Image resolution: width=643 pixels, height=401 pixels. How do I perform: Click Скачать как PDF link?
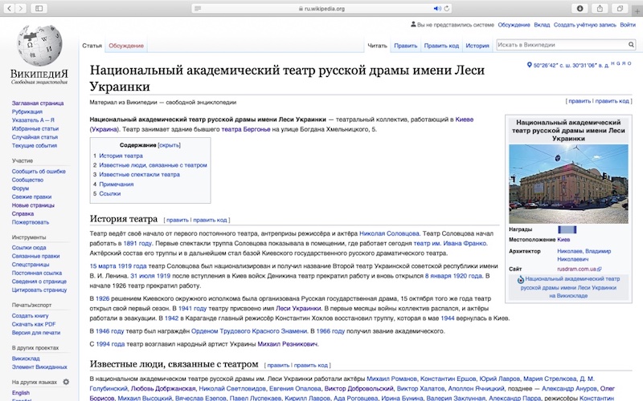(x=34, y=324)
